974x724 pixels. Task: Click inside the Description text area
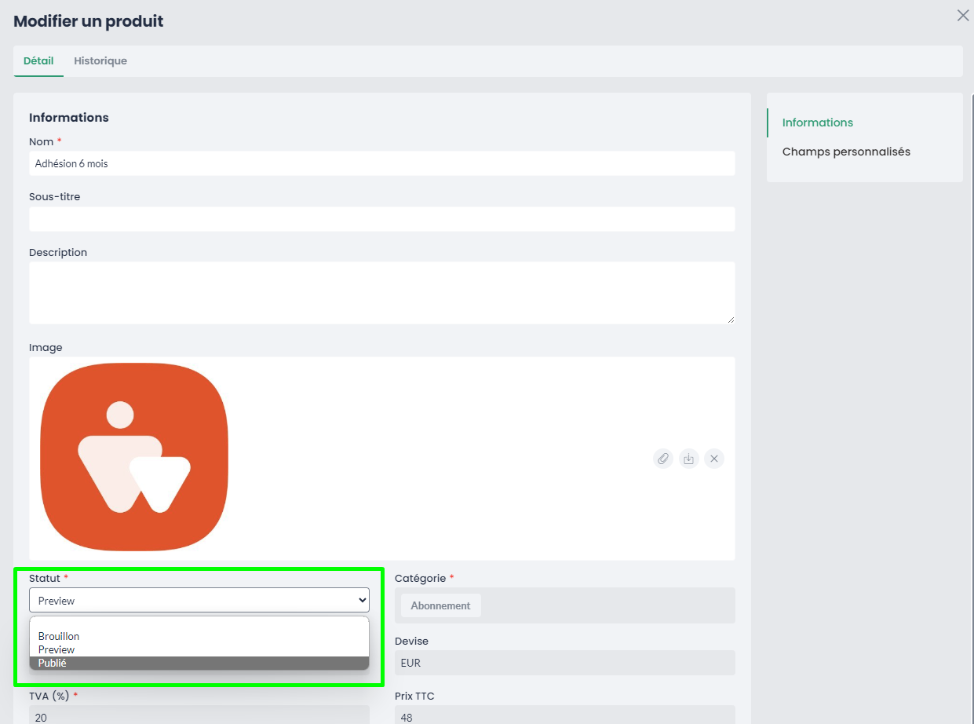tap(381, 292)
